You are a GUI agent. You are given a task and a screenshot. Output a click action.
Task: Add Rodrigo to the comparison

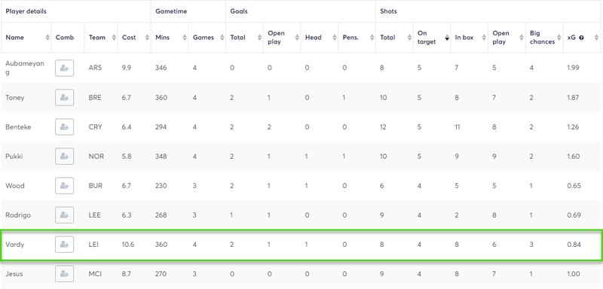(x=64, y=215)
